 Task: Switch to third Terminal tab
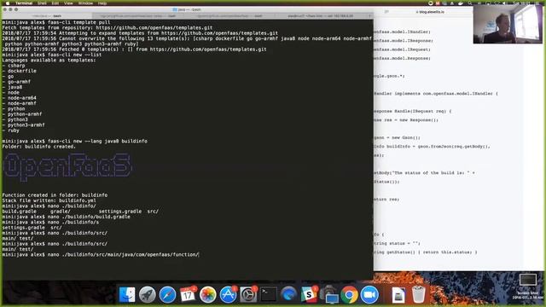tap(229, 15)
